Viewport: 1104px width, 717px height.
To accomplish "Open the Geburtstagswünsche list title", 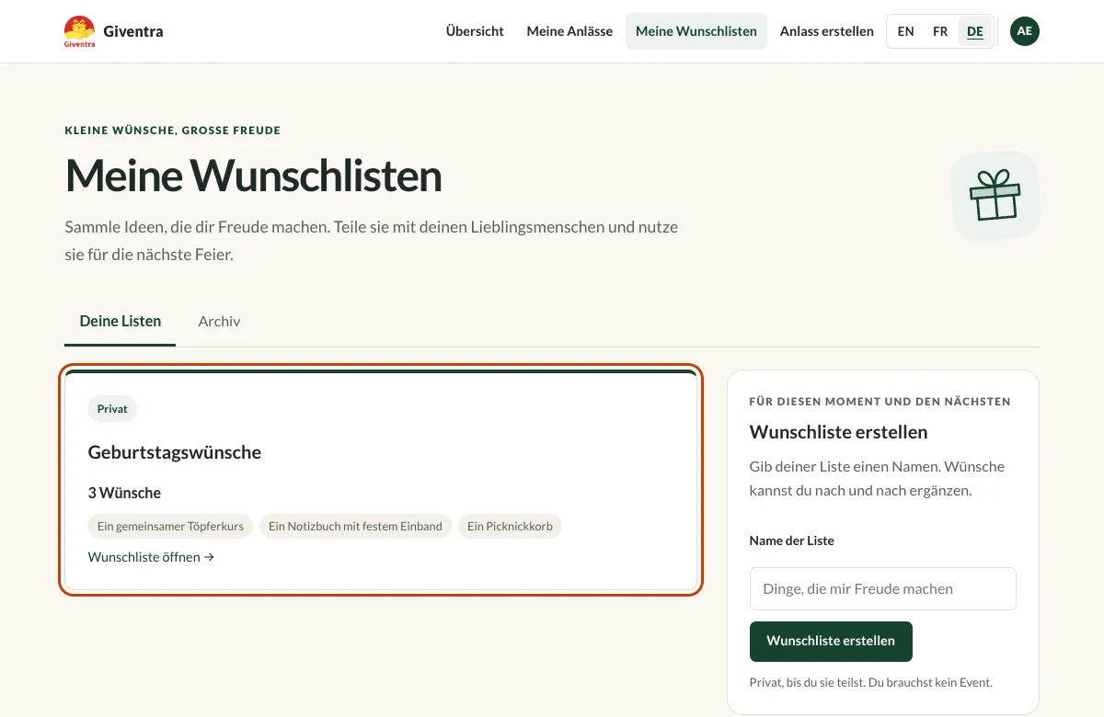I will tap(175, 452).
